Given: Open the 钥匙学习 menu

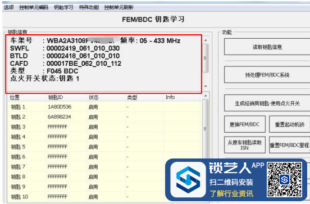Looking at the screenshot, I should (x=63, y=7).
